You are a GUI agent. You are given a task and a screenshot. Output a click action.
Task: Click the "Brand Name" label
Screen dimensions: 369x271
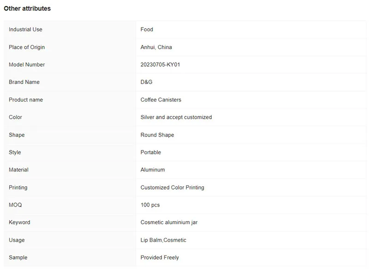[x=24, y=82]
